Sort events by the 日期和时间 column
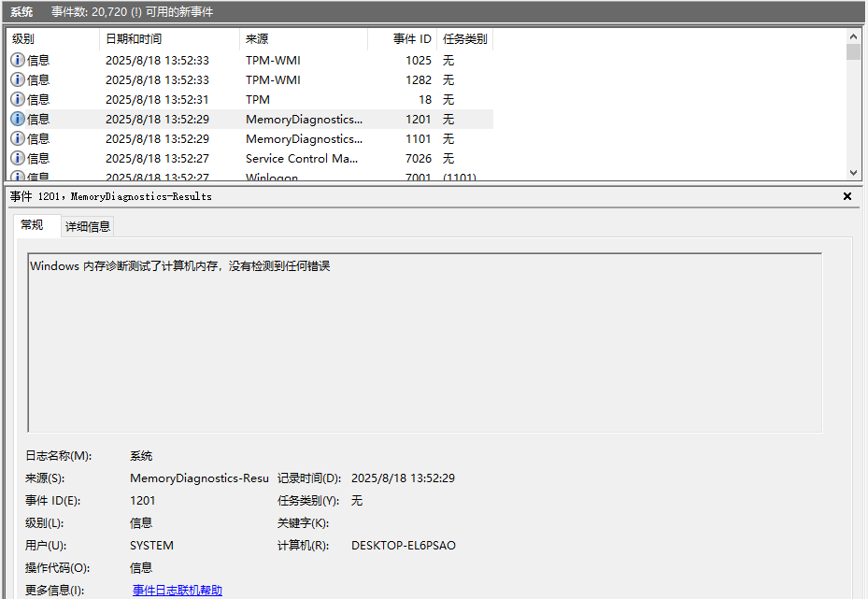Screen dimensions: 868x599 click(168, 39)
